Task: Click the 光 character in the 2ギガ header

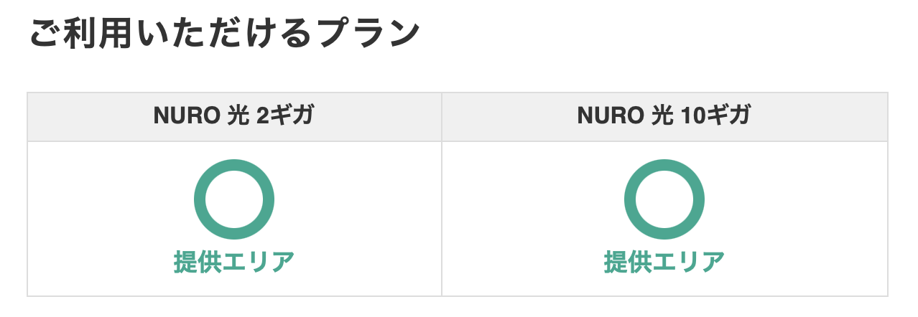Action: tap(233, 116)
